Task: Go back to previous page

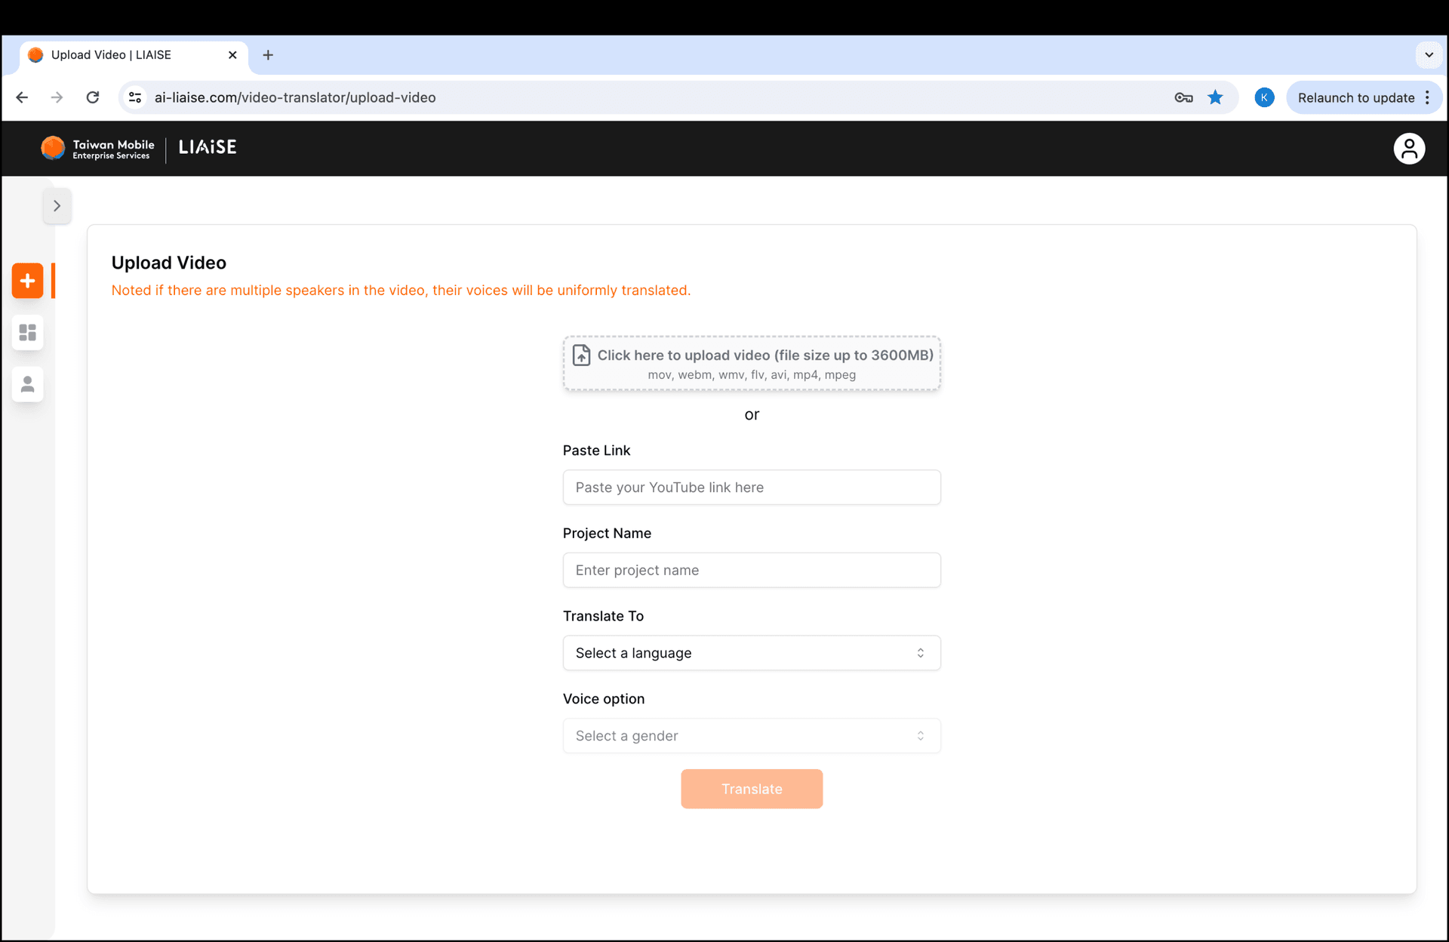Action: click(22, 97)
